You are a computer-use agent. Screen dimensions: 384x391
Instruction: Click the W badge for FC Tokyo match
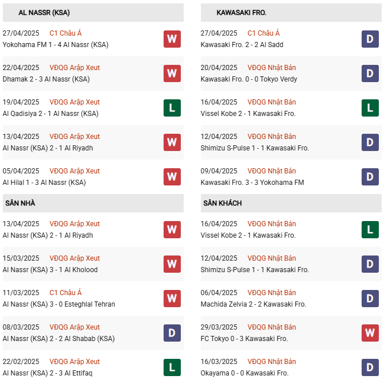pyautogui.click(x=370, y=333)
